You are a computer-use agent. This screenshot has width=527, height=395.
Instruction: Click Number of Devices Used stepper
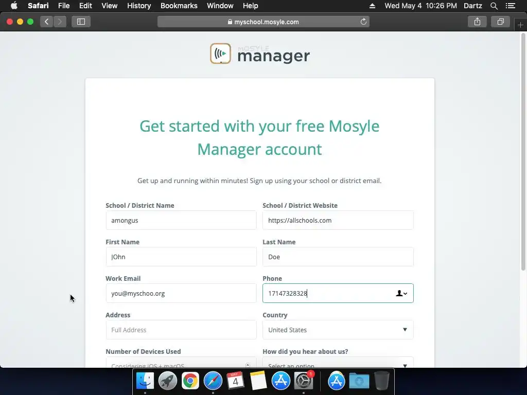click(x=248, y=365)
